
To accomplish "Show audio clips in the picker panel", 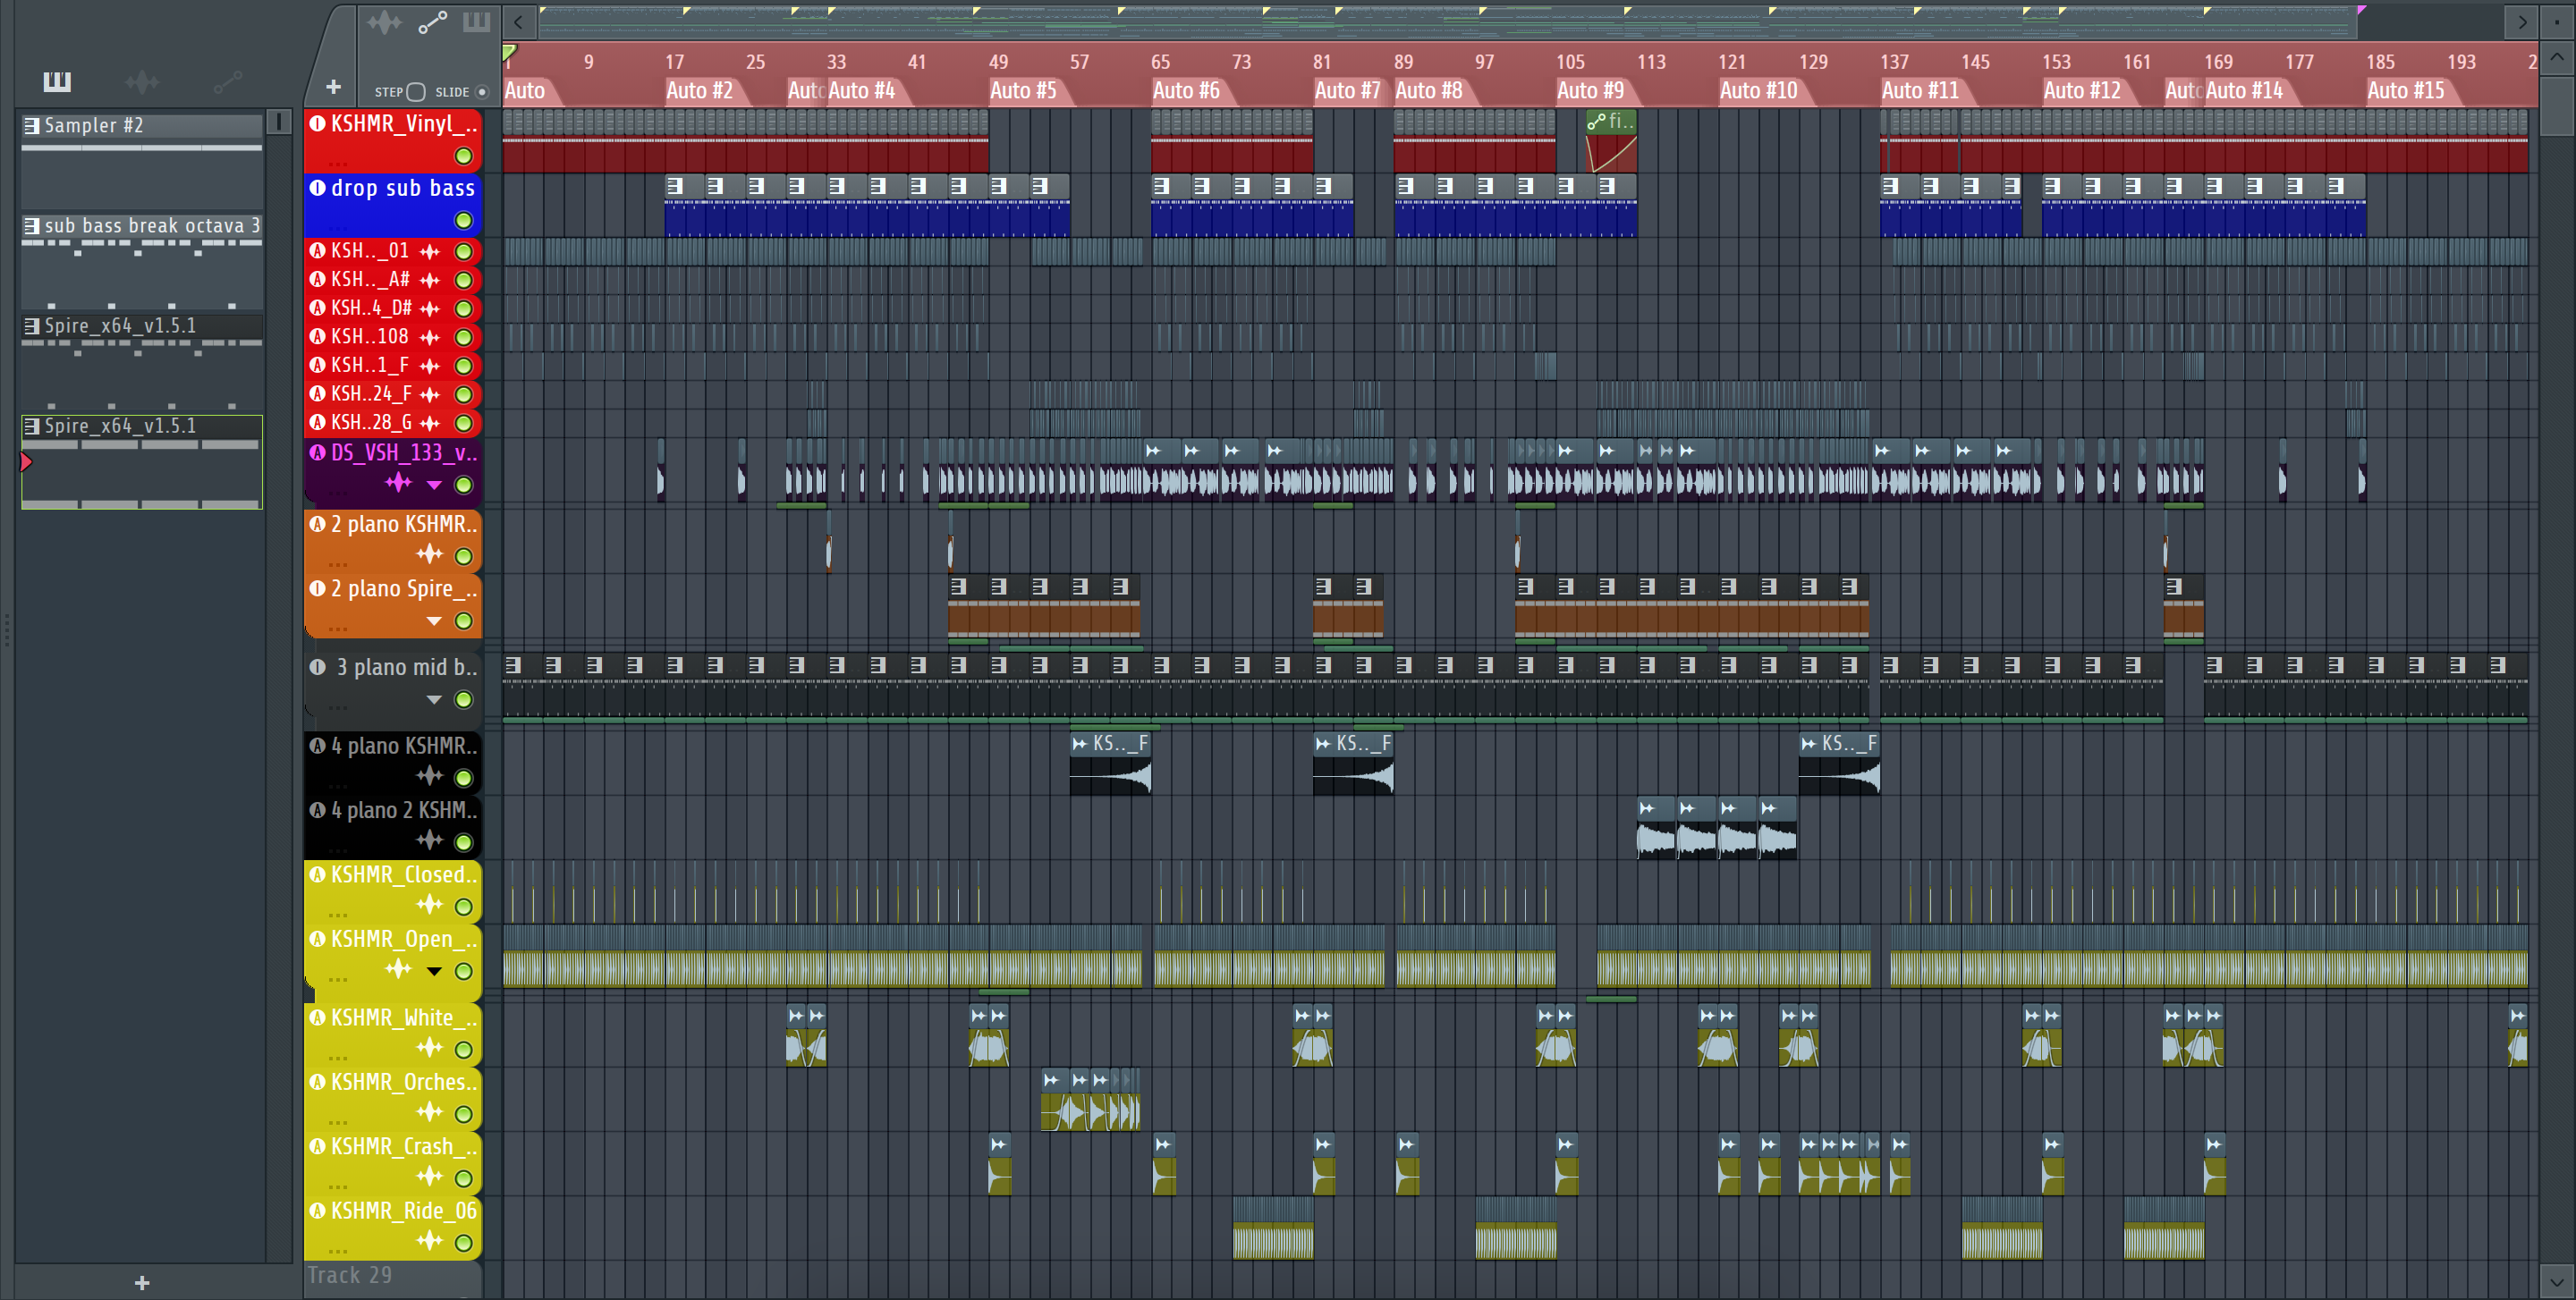I will (142, 81).
